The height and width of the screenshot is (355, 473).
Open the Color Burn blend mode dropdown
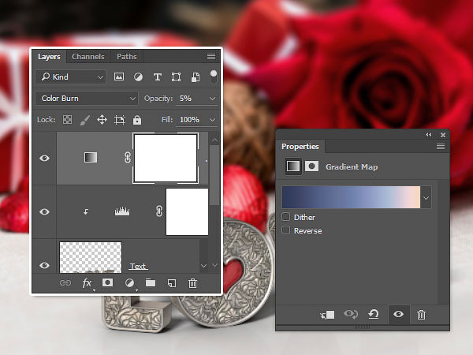[x=87, y=99]
